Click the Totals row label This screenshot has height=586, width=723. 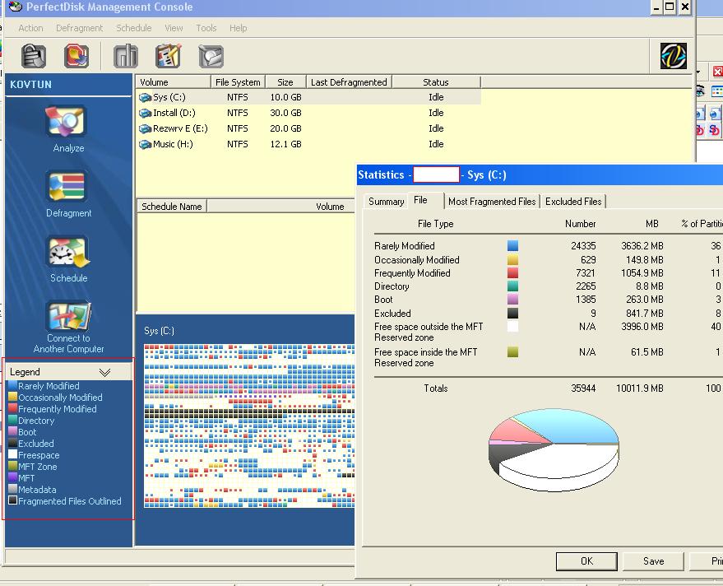pos(436,388)
